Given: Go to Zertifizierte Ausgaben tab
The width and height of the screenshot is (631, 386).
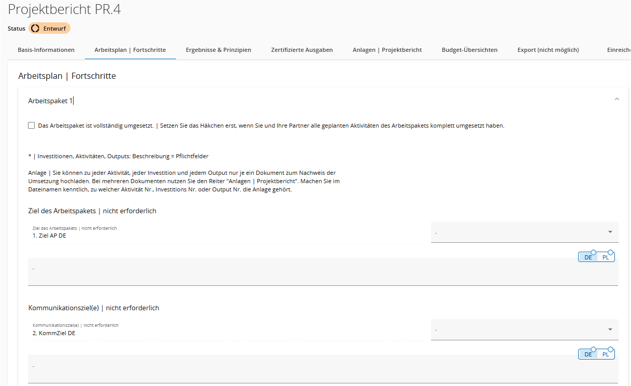Looking at the screenshot, I should (302, 50).
